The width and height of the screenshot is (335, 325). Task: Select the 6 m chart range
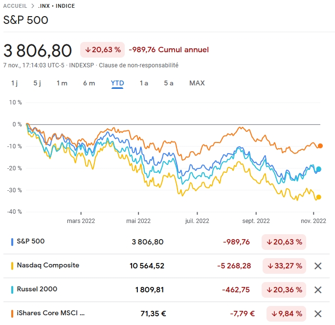point(89,83)
